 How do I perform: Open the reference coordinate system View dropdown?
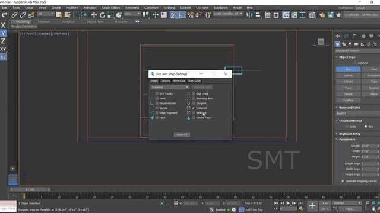point(132,14)
